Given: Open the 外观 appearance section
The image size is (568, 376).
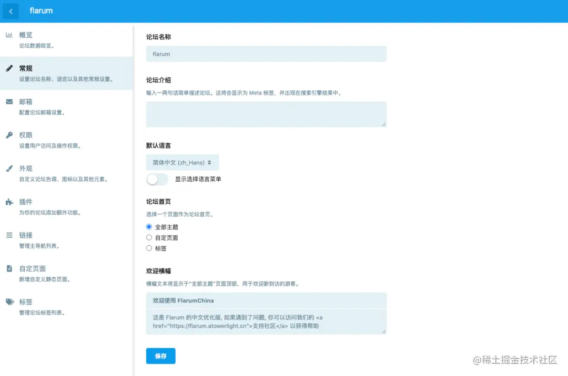Looking at the screenshot, I should [x=67, y=173].
